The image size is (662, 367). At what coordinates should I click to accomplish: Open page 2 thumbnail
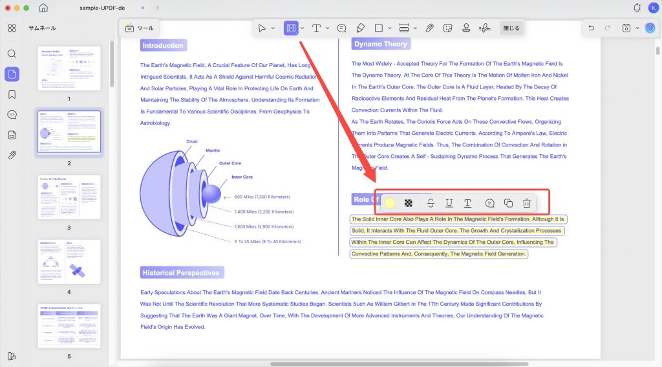(x=69, y=132)
